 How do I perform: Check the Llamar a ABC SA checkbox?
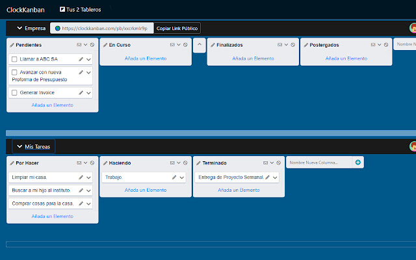14,59
